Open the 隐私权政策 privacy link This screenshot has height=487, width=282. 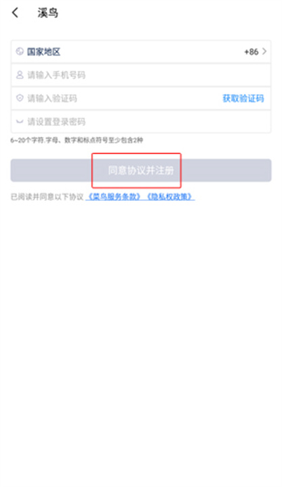(x=169, y=197)
